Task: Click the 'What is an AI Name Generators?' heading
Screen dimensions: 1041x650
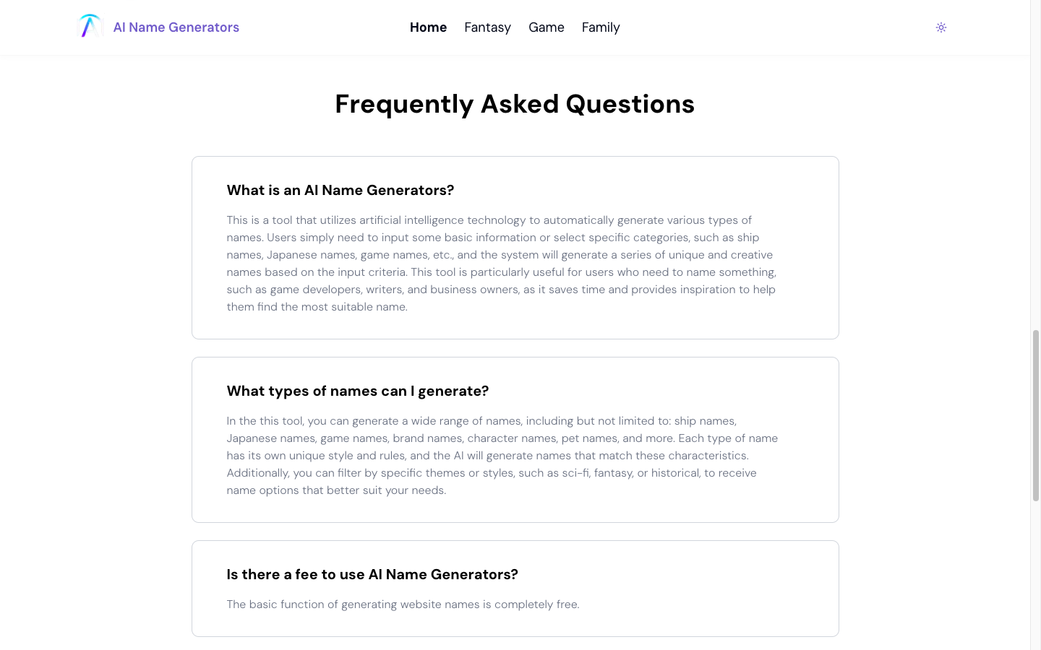Action: [340, 190]
